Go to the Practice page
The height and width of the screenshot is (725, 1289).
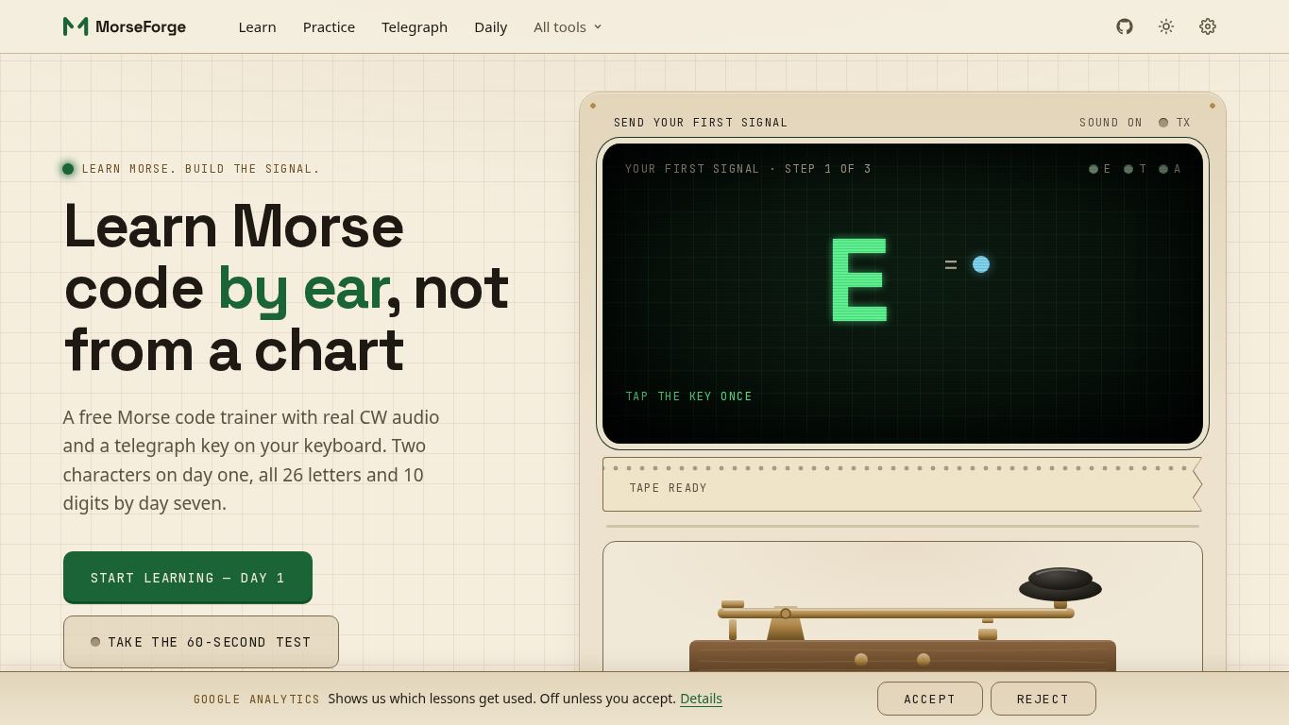click(329, 26)
